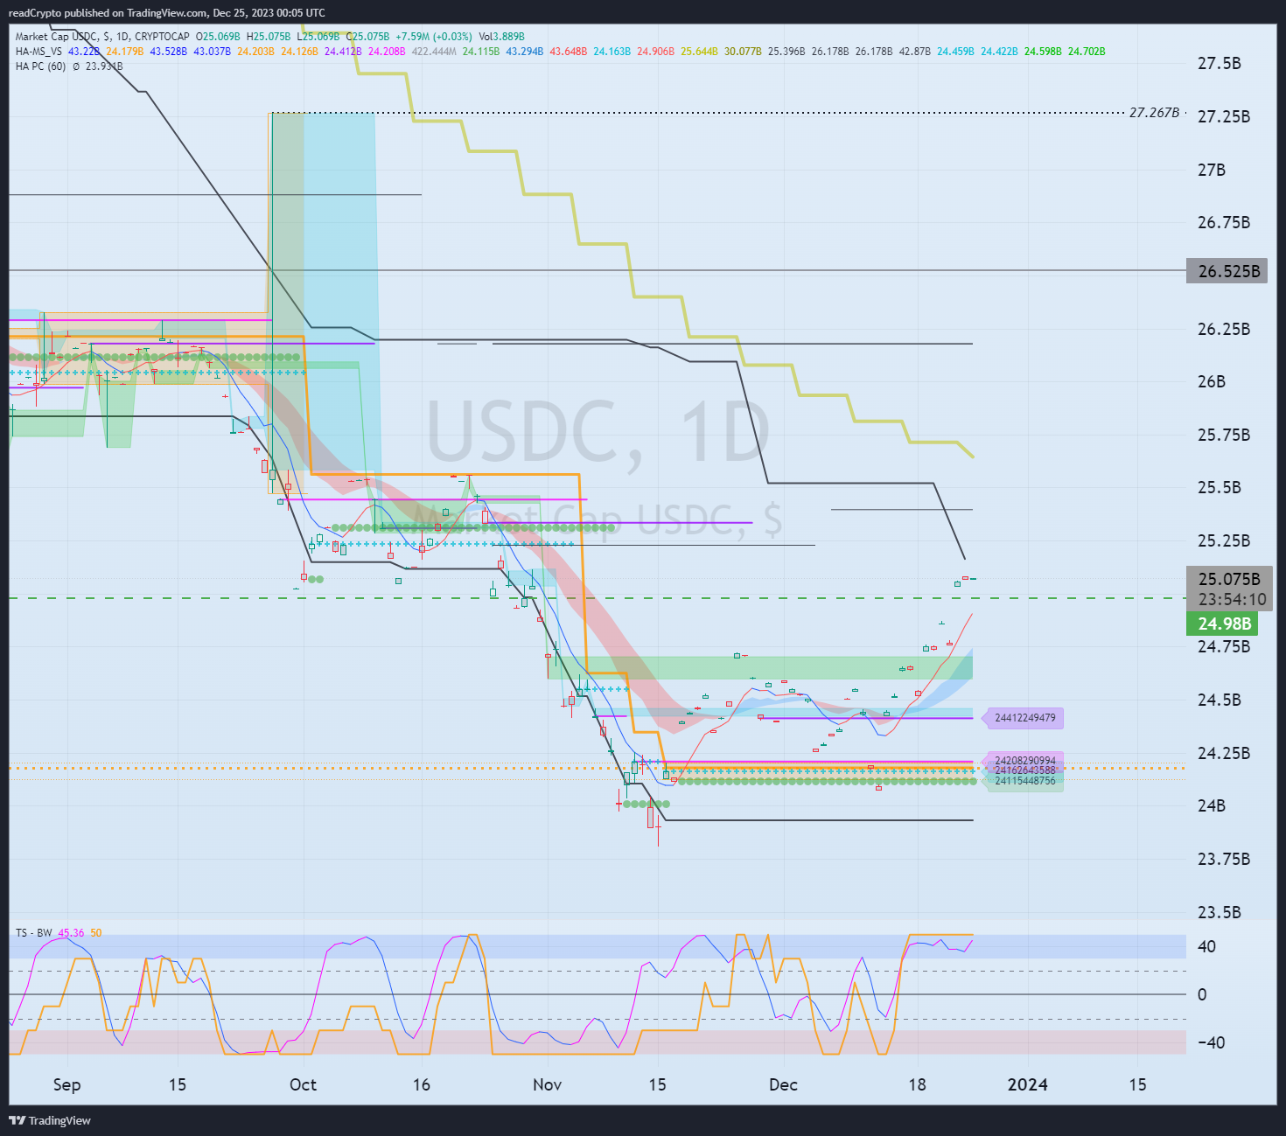Click the oscillator scale value 40
Viewport: 1286px width, 1136px height.
(1206, 946)
